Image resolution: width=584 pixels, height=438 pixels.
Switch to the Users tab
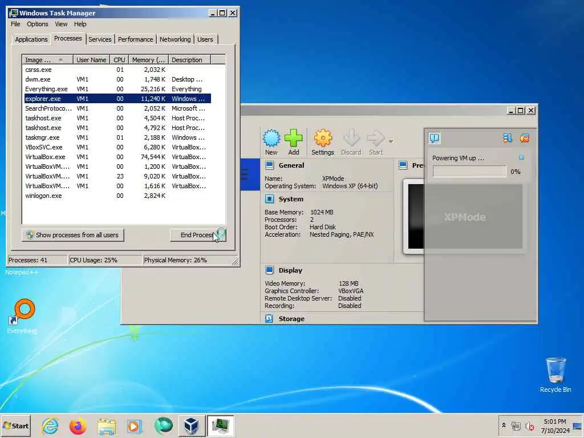[x=205, y=39]
